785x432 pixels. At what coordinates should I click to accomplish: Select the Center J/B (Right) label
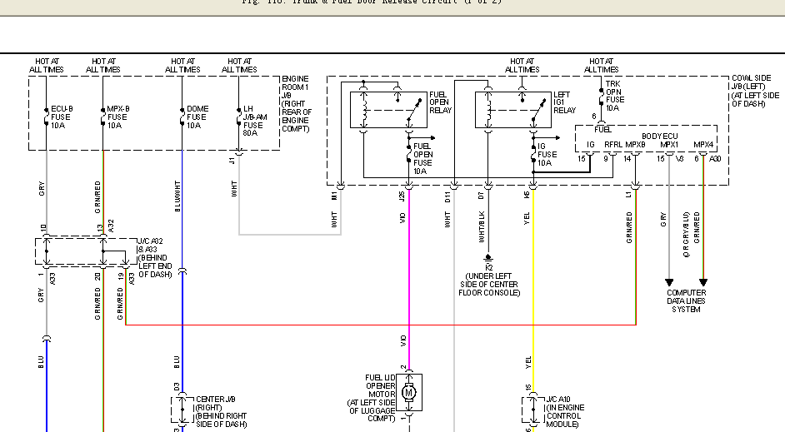click(221, 411)
